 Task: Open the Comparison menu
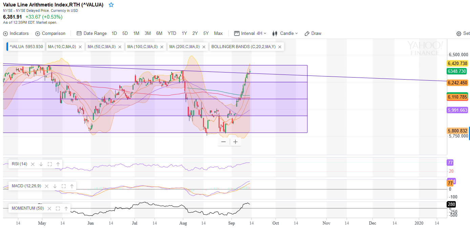pyautogui.click(x=50, y=33)
